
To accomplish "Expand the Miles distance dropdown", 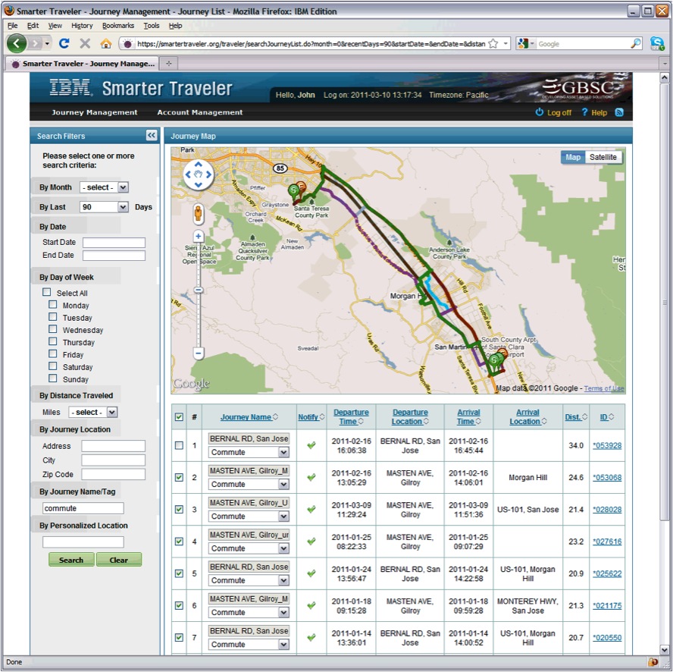I will click(x=92, y=412).
